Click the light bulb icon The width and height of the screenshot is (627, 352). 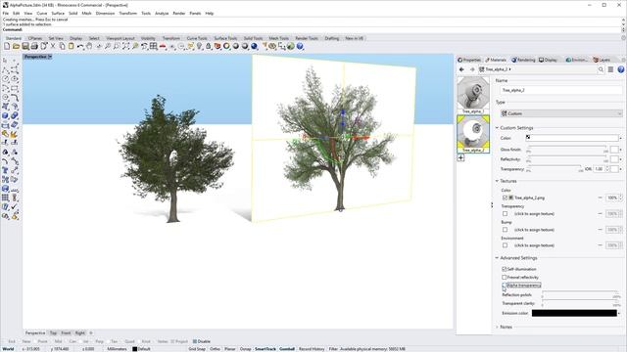(199, 46)
